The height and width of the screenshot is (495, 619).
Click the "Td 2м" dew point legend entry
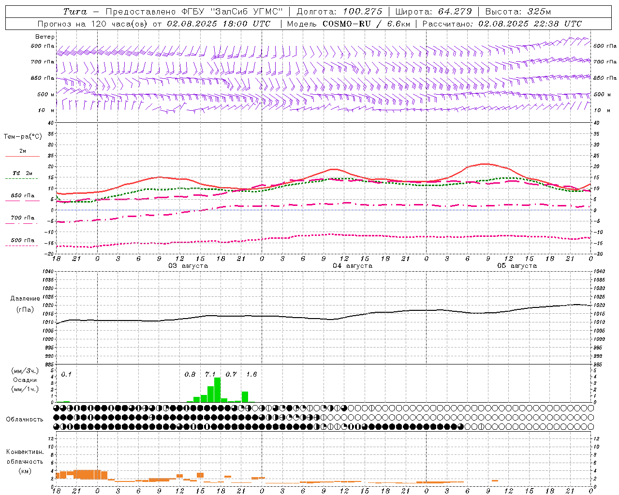(23, 173)
